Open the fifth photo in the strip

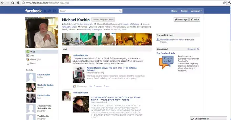(x=143, y=39)
